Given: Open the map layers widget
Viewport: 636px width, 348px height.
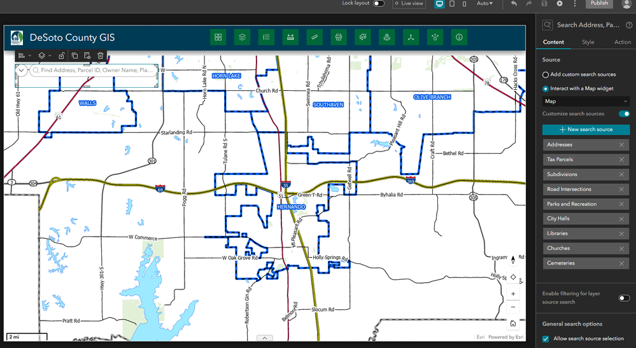Looking at the screenshot, I should coord(242,38).
